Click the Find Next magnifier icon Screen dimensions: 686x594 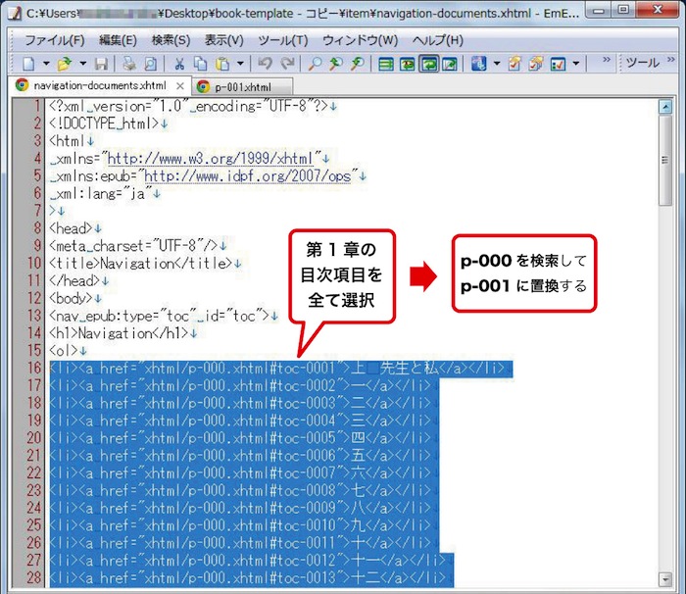point(358,64)
